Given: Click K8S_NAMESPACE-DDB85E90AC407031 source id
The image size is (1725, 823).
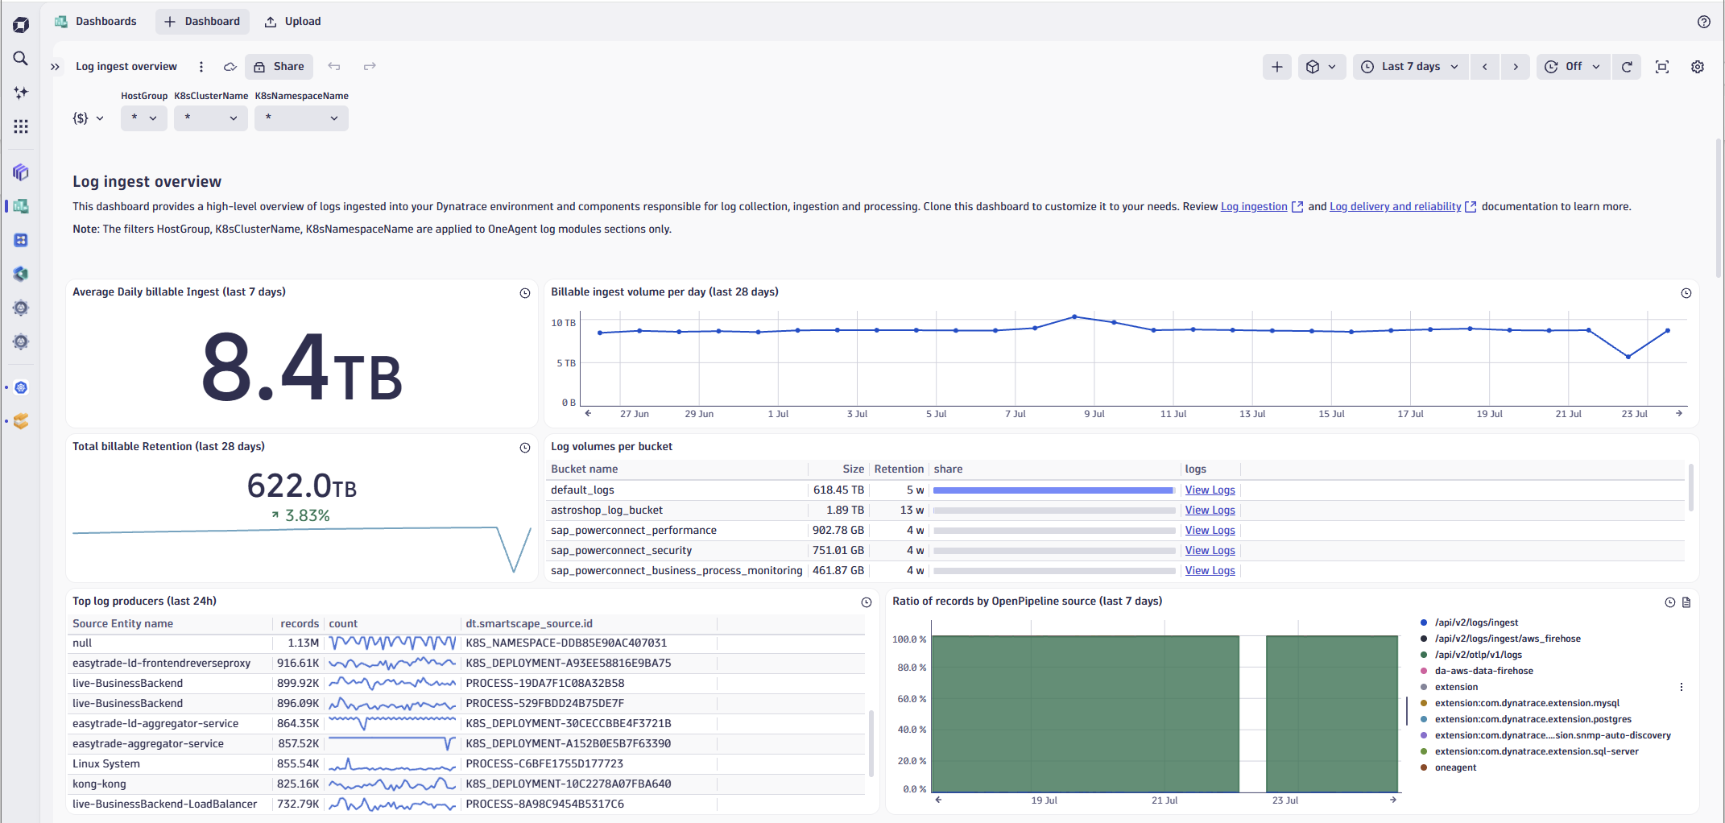Looking at the screenshot, I should tap(566, 643).
